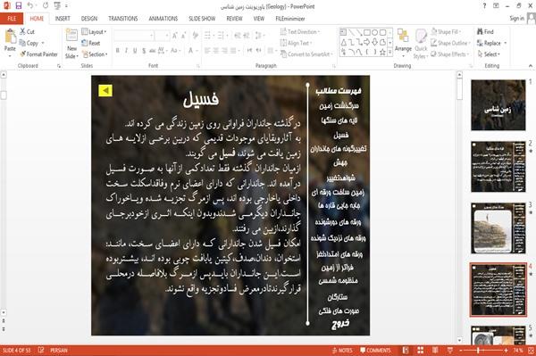The width and height of the screenshot is (536, 356).
Task: Click Sign in link
Action: click(516, 18)
